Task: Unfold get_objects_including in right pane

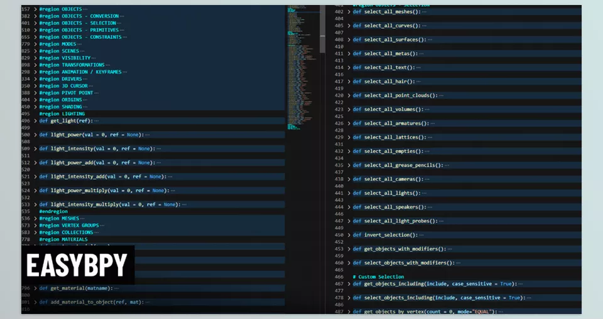Action: [x=349, y=284]
